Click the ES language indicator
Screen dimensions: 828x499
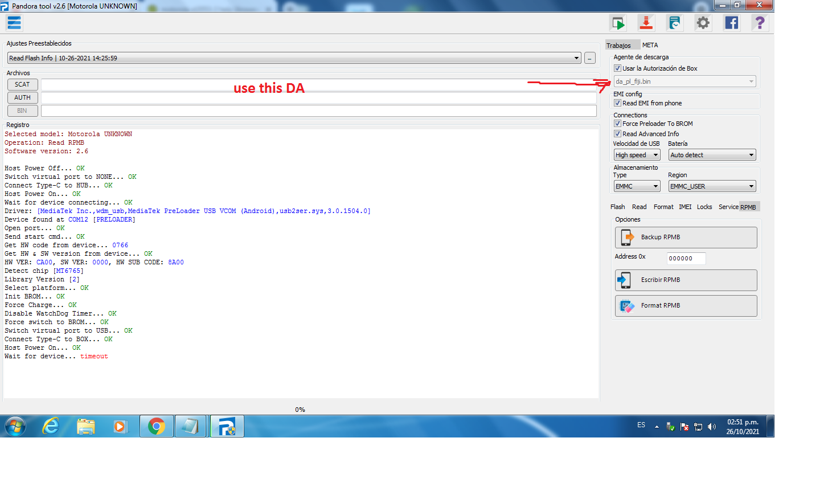coord(641,425)
